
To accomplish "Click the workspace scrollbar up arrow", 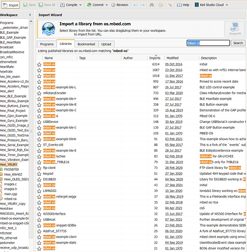I will tap(31, 21).
